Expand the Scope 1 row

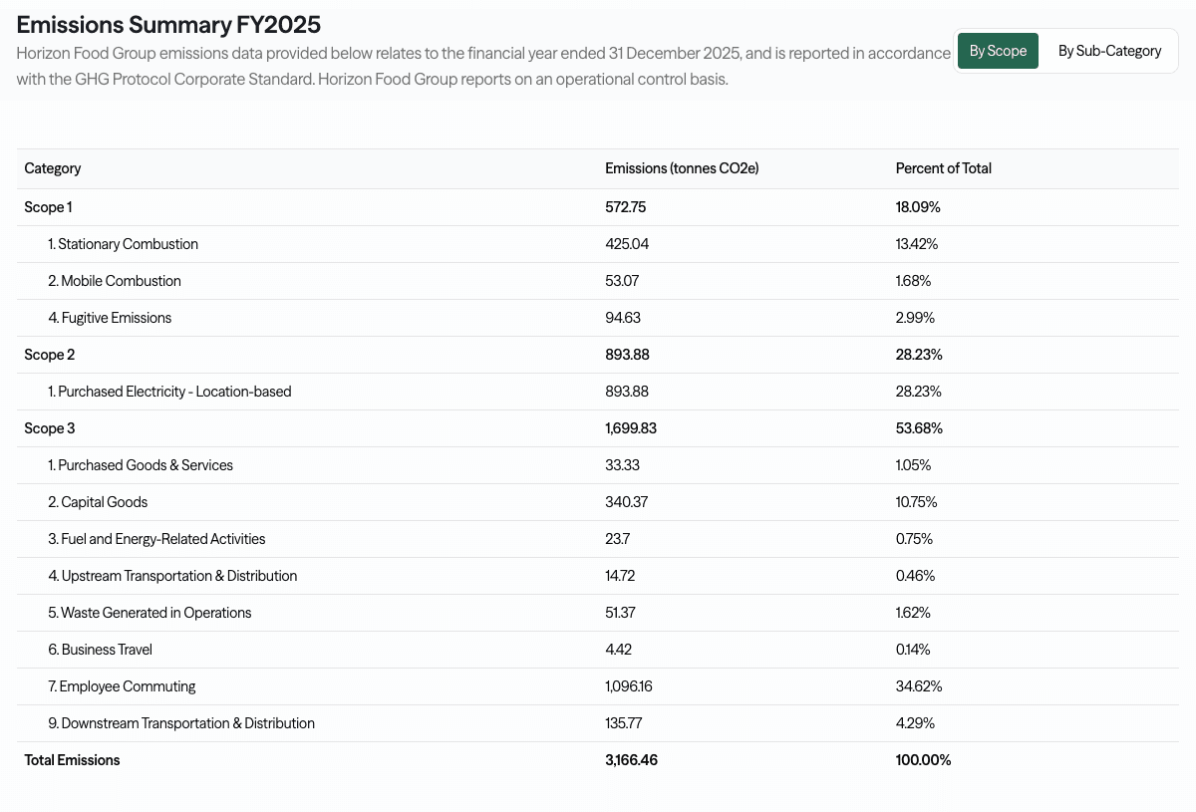pos(48,206)
